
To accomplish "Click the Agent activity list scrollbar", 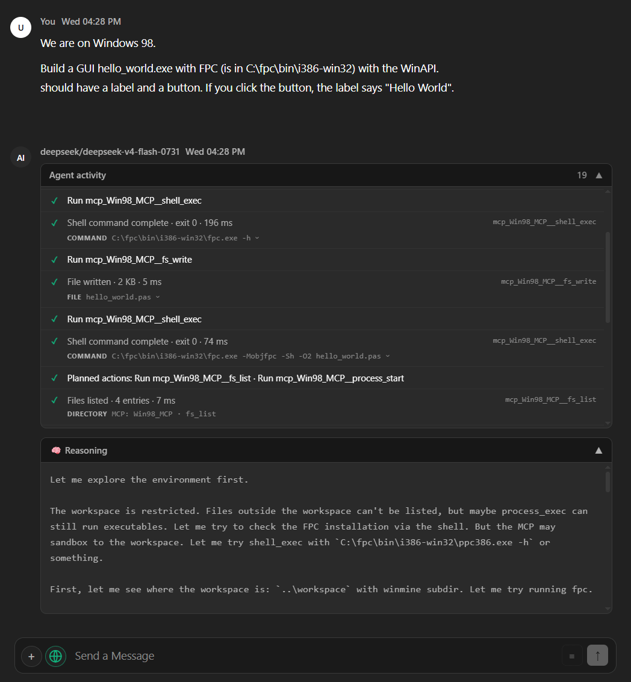I will click(608, 278).
